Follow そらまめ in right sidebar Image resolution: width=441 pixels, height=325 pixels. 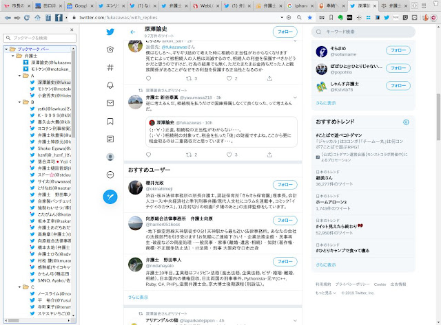click(x=398, y=50)
